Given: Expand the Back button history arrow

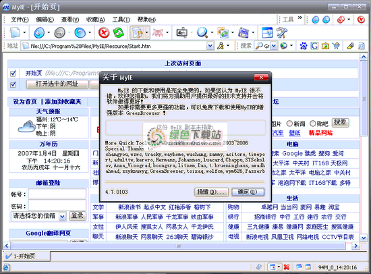Looking at the screenshot, I should (49, 32).
